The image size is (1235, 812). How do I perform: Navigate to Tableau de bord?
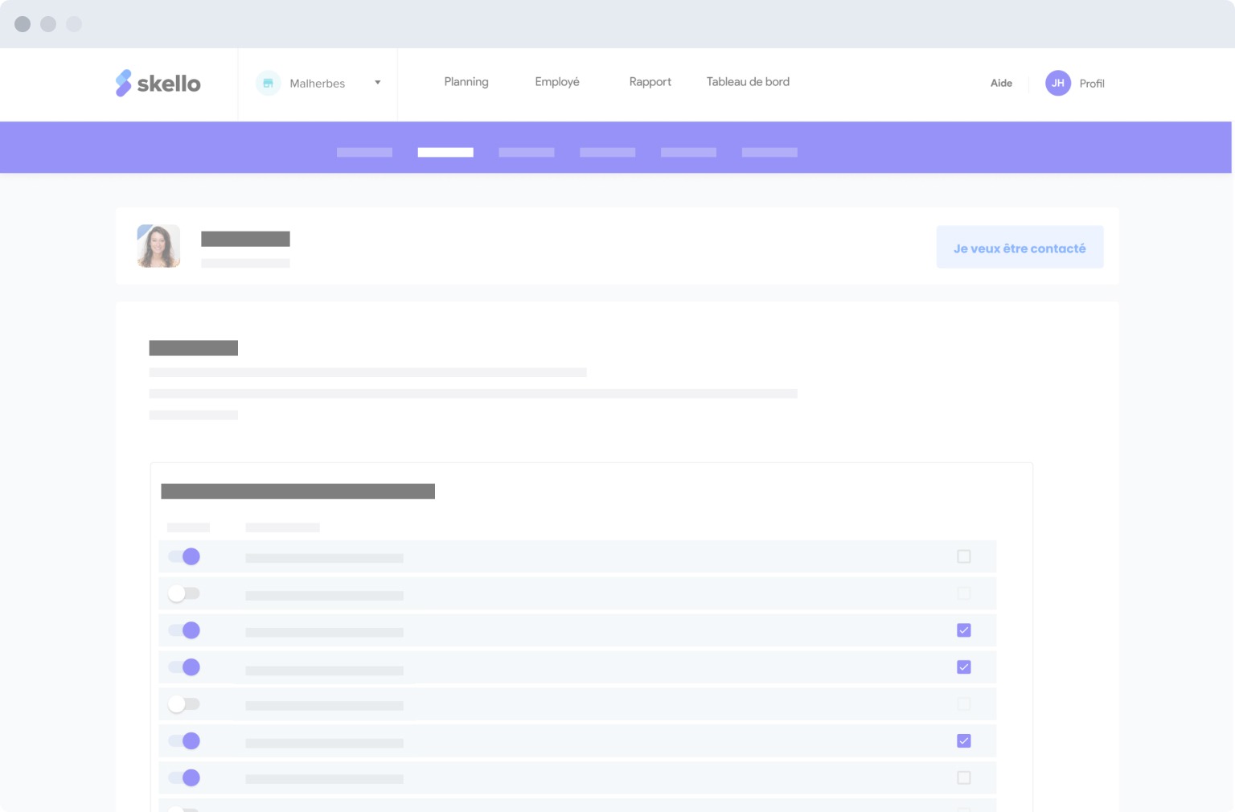tap(748, 82)
